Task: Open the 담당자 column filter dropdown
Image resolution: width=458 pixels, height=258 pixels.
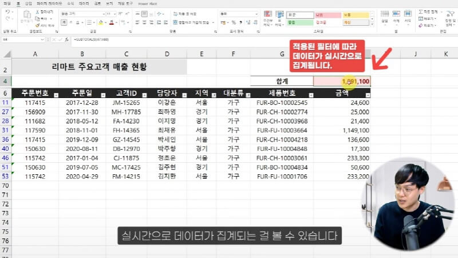Action: click(x=184, y=95)
